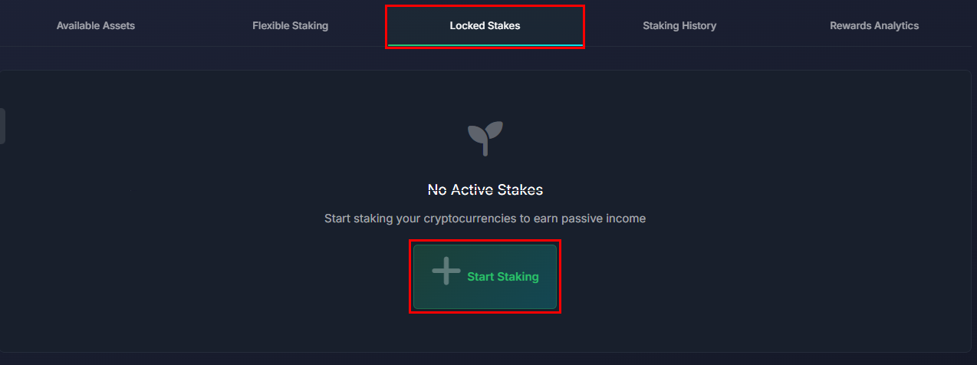Viewport: 977px width, 365px height.
Task: Click the sprout leaf icon
Action: (485, 137)
